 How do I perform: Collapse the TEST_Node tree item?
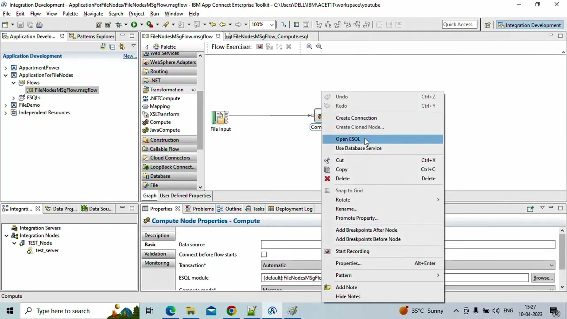(14, 243)
